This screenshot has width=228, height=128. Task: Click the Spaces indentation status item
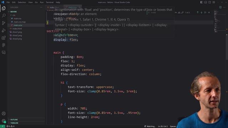[x=173, y=126]
